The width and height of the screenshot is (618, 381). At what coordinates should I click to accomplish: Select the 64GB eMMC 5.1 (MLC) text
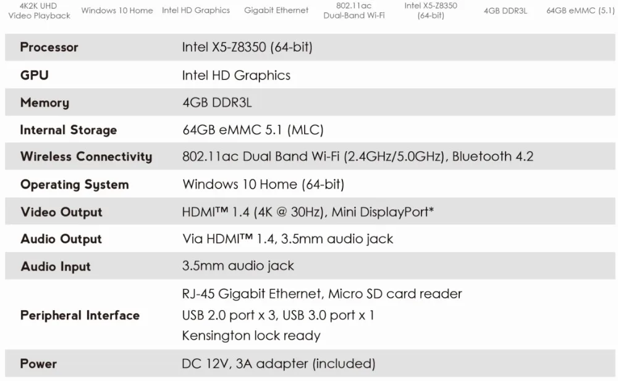point(253,129)
